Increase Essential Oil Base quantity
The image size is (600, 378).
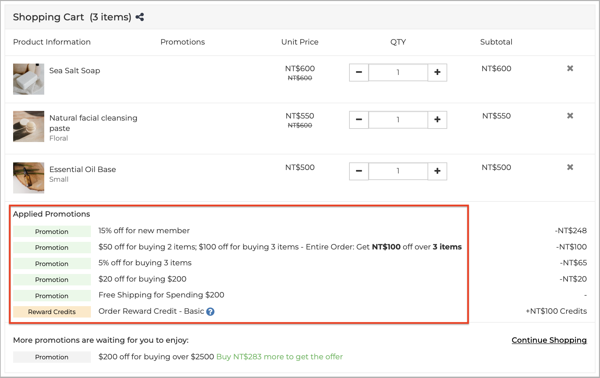(x=437, y=171)
